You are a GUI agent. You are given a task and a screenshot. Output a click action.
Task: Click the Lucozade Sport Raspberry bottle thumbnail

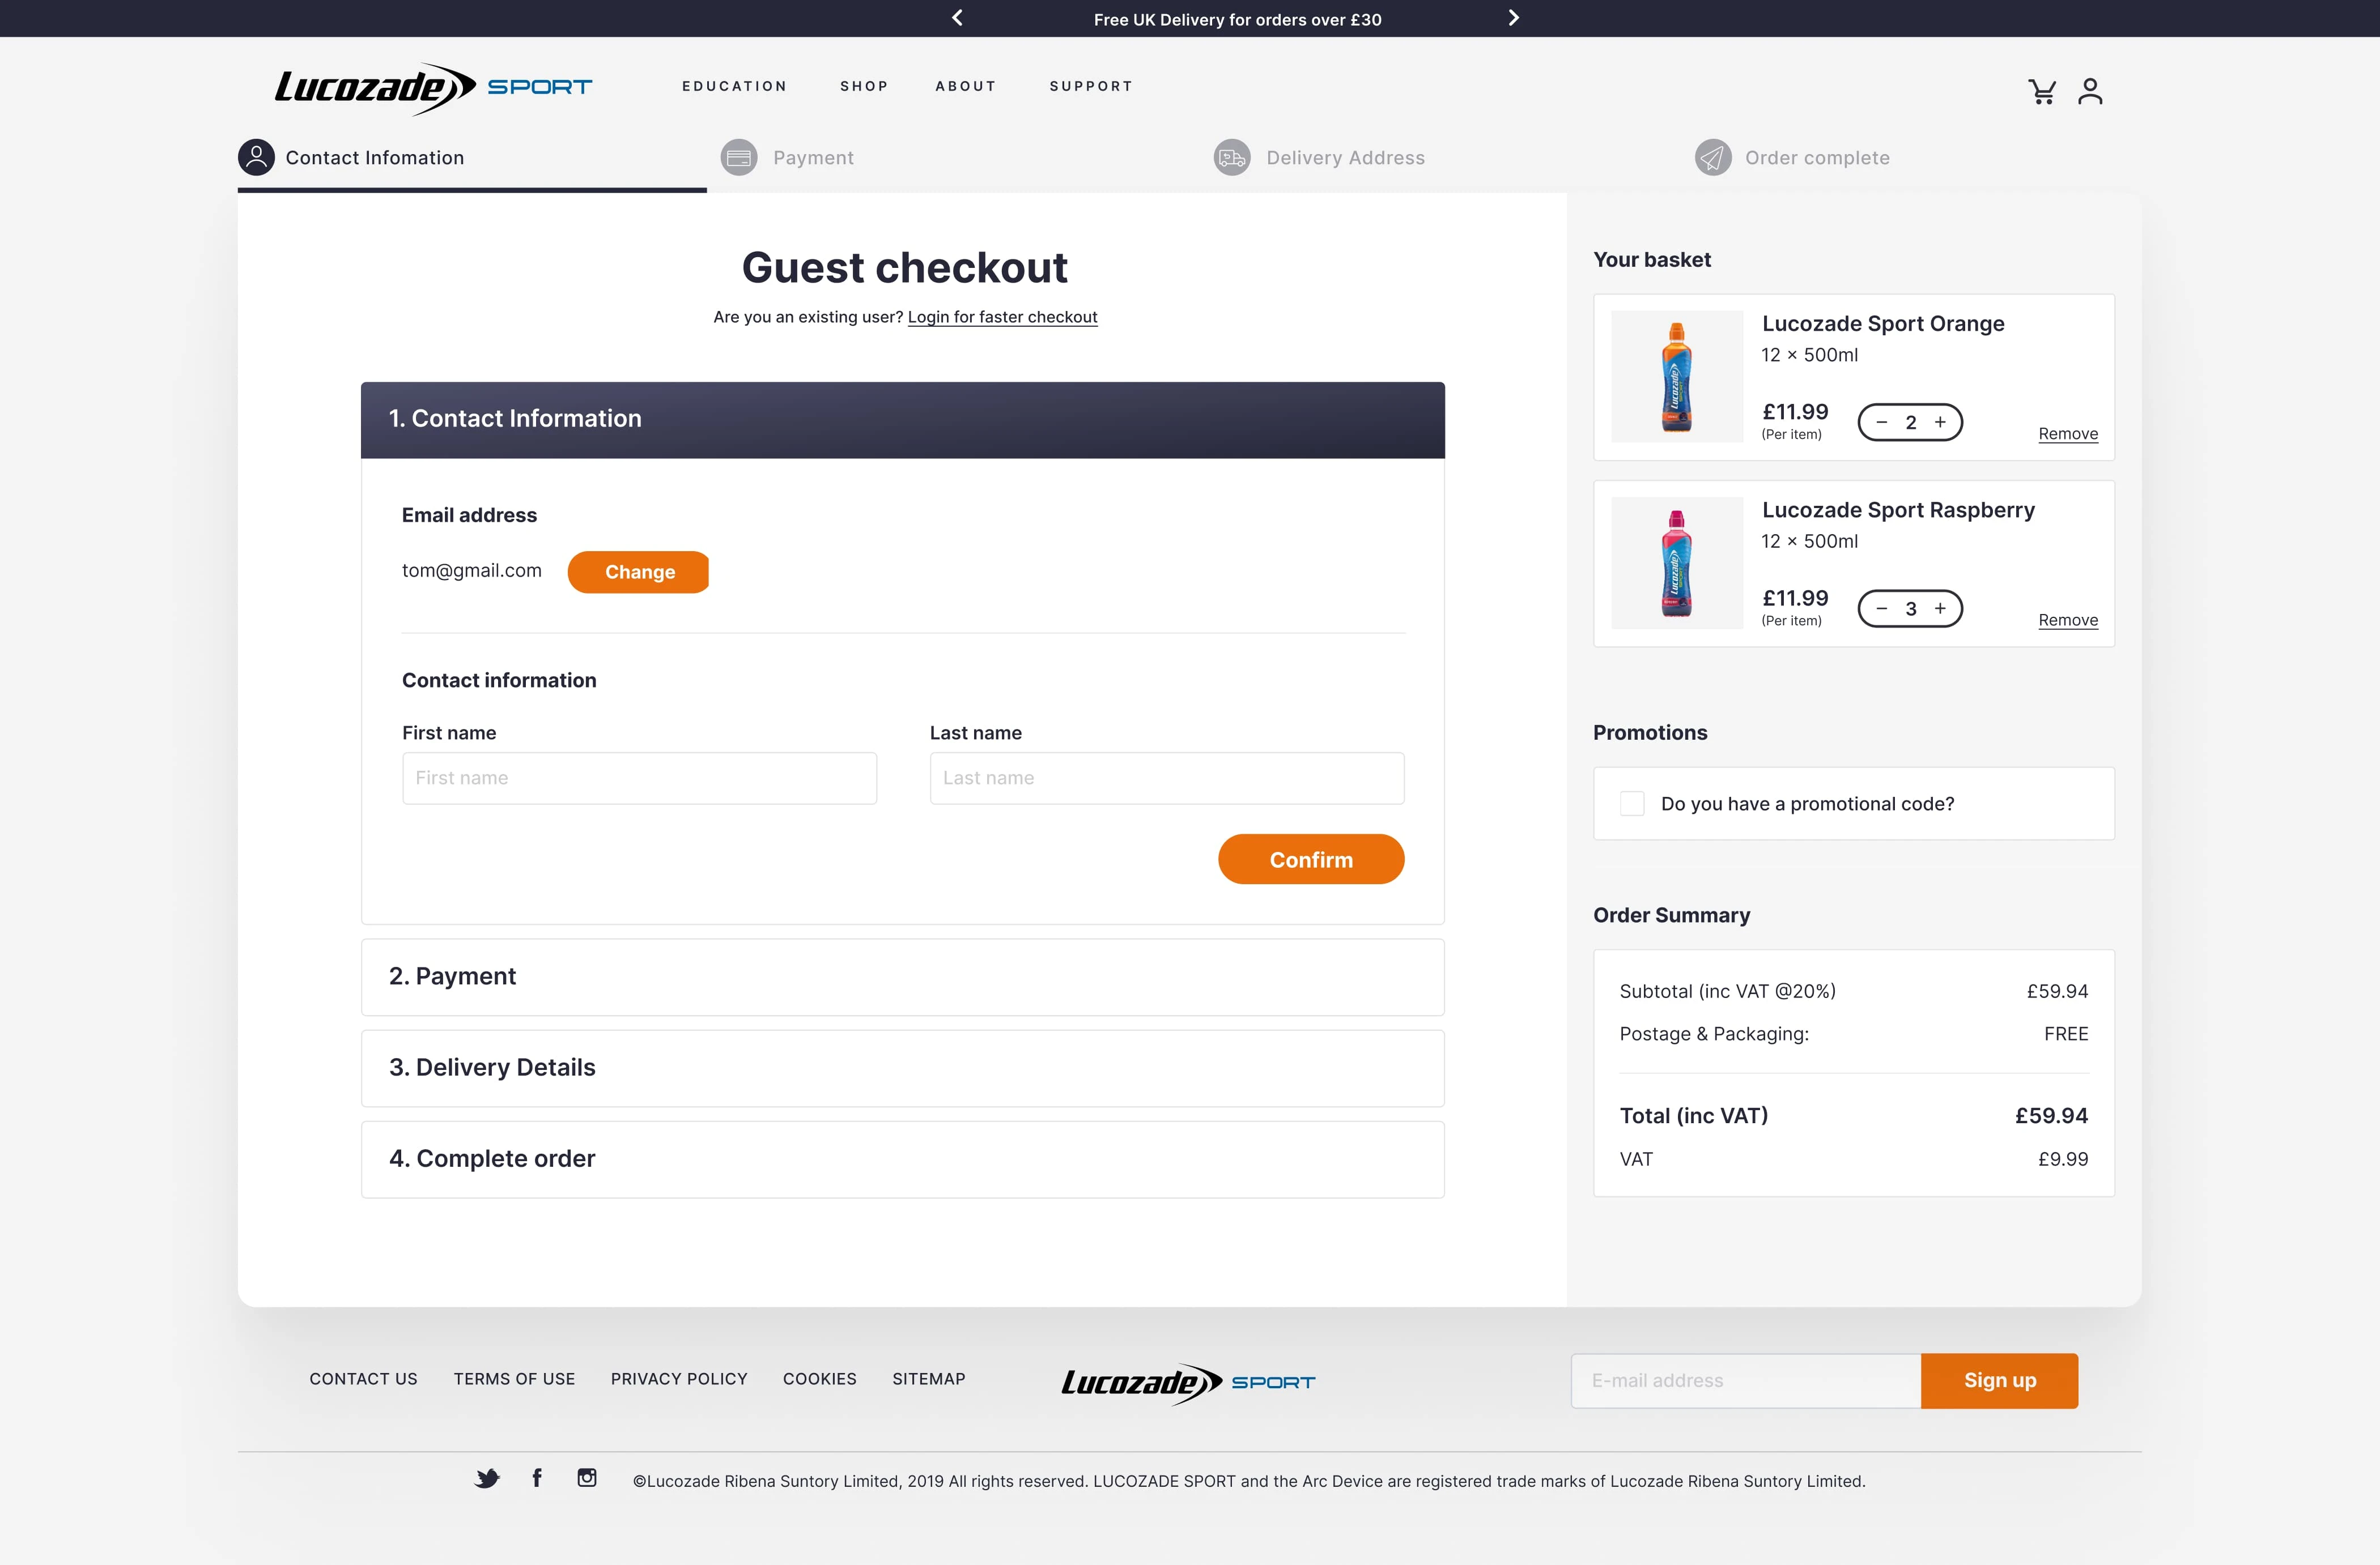coord(1677,562)
